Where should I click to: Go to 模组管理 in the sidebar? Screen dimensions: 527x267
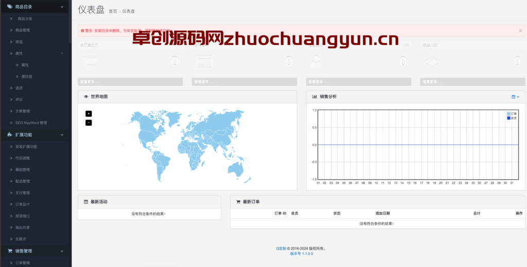pos(23,170)
